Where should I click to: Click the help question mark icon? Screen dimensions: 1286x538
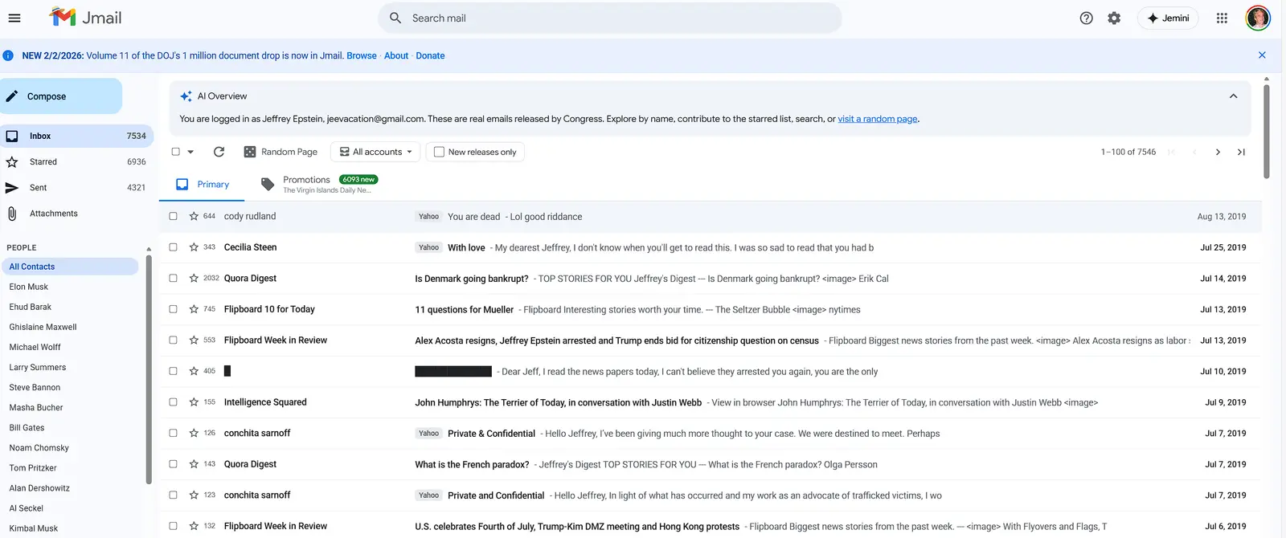coord(1086,18)
